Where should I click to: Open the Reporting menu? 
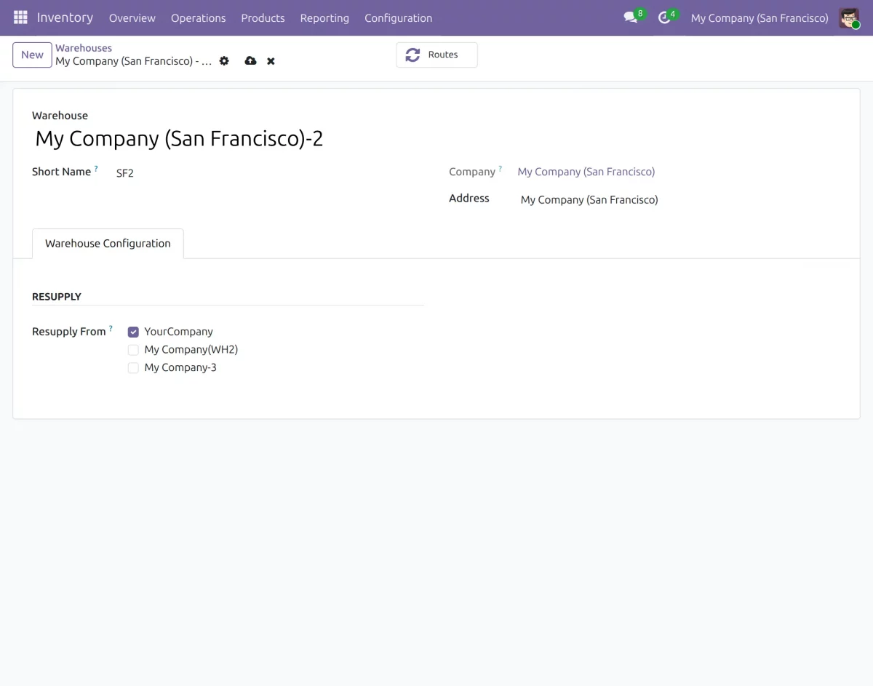[x=324, y=18]
